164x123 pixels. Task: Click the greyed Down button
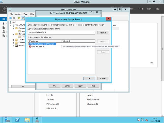click(103, 52)
